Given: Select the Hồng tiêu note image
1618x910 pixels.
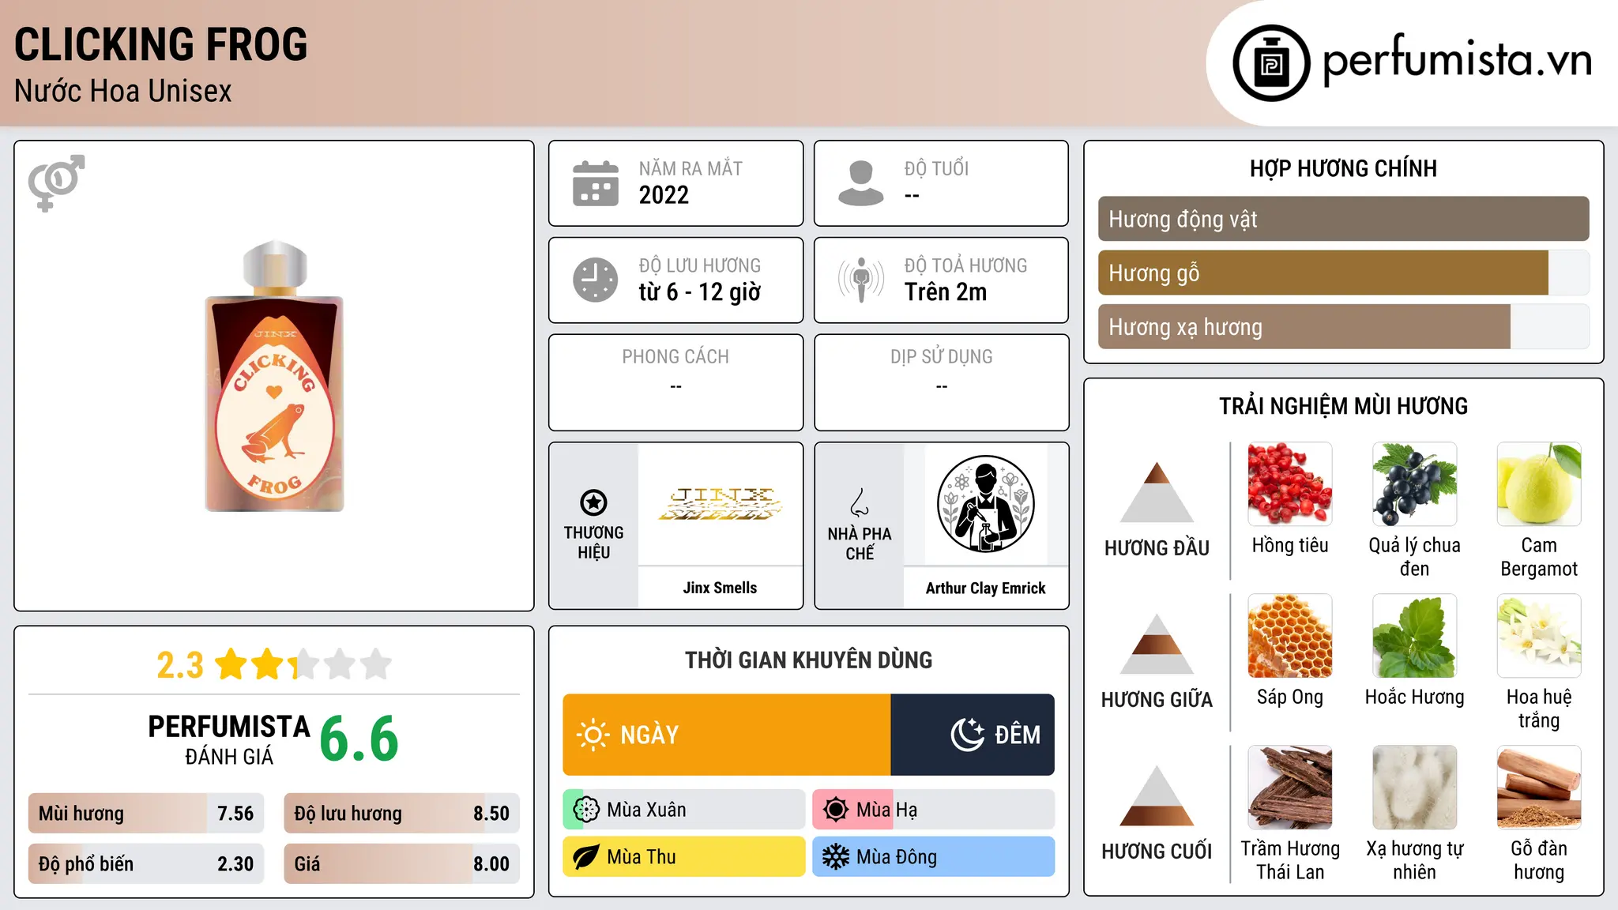Looking at the screenshot, I should [1290, 483].
